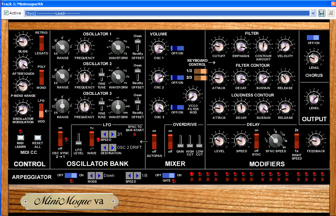
Task: Uncheck the Active checkbox
Action: [6, 13]
